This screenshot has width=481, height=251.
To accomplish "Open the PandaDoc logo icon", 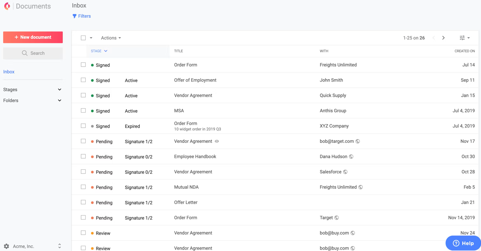I will (x=7, y=6).
